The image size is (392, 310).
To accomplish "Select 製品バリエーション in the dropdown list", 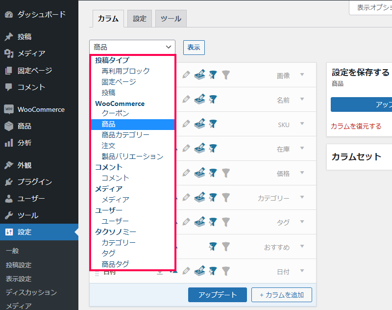I will point(132,156).
